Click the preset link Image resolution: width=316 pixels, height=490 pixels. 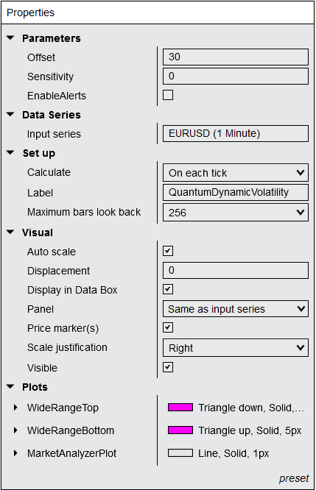294,478
